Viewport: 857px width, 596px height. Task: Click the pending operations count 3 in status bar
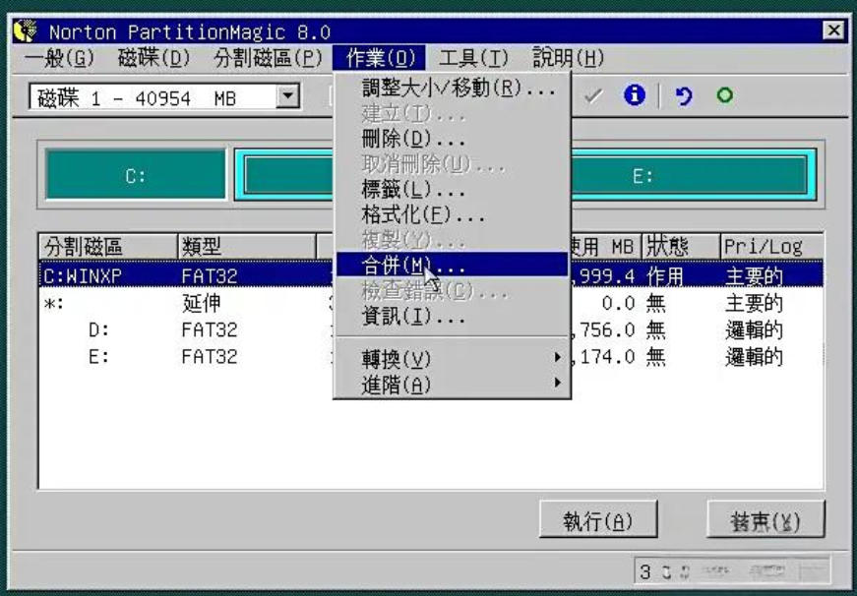pos(645,572)
